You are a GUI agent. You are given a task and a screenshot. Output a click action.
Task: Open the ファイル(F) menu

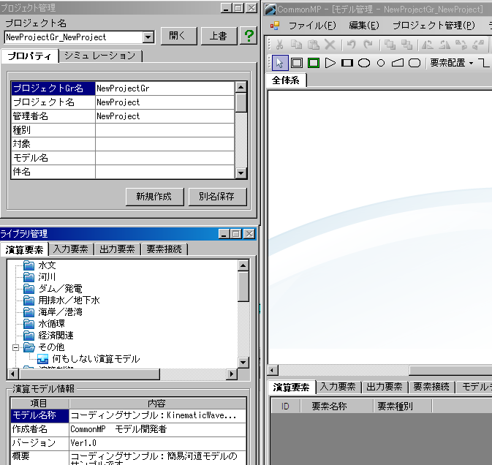coord(312,26)
